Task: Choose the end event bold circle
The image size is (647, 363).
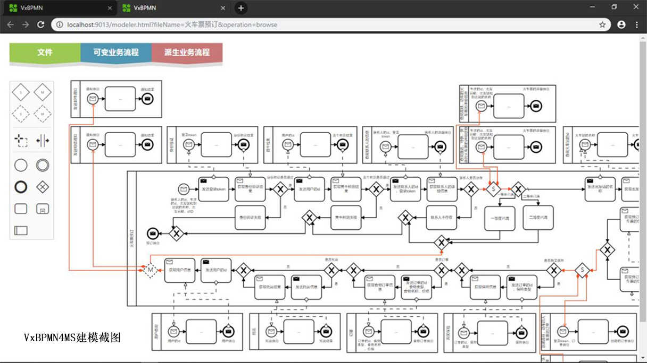Action: [21, 187]
